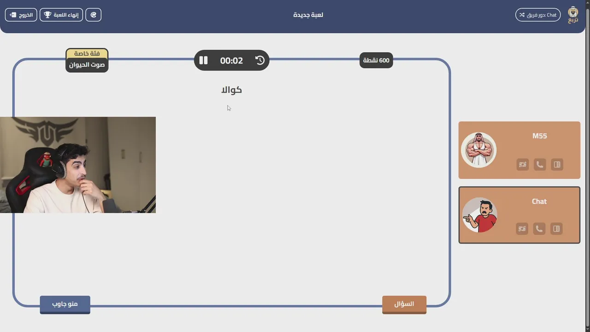
Task: Open the منو جاوب who-answered tab
Action: [65, 304]
